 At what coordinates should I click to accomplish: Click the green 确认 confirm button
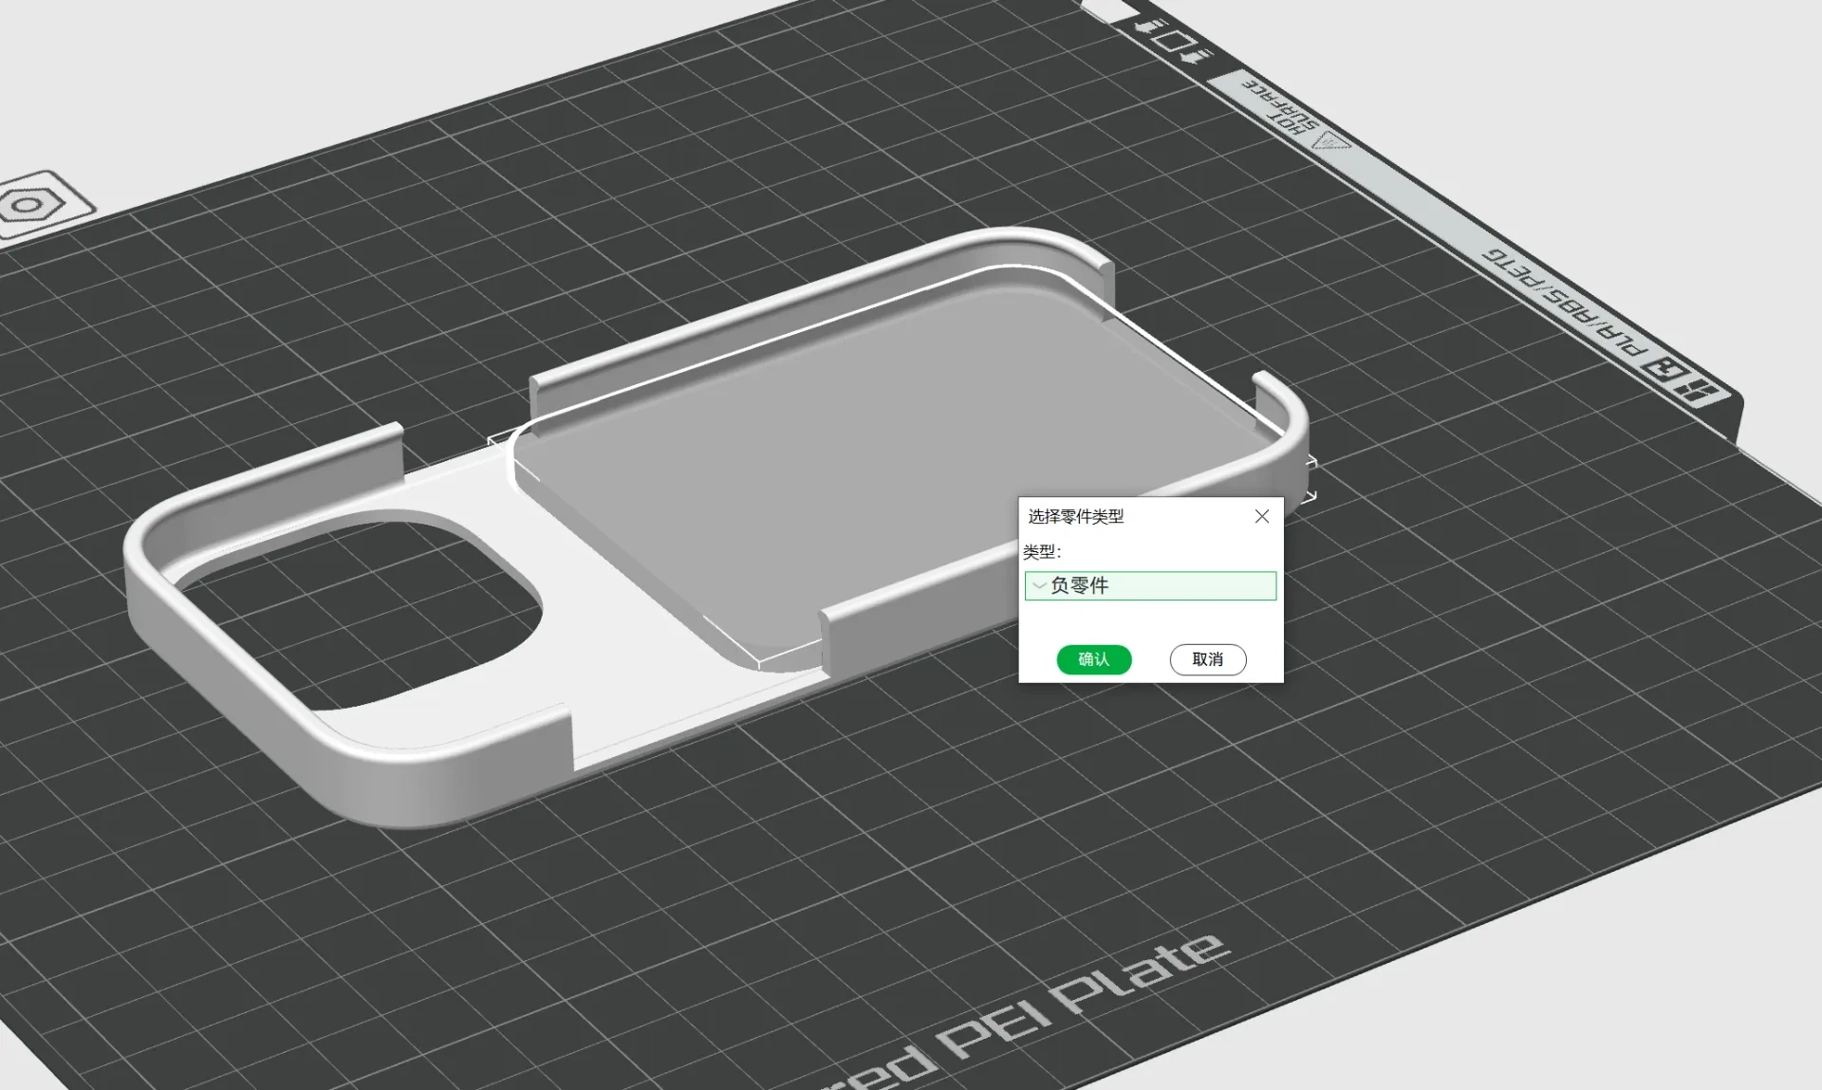pos(1093,659)
